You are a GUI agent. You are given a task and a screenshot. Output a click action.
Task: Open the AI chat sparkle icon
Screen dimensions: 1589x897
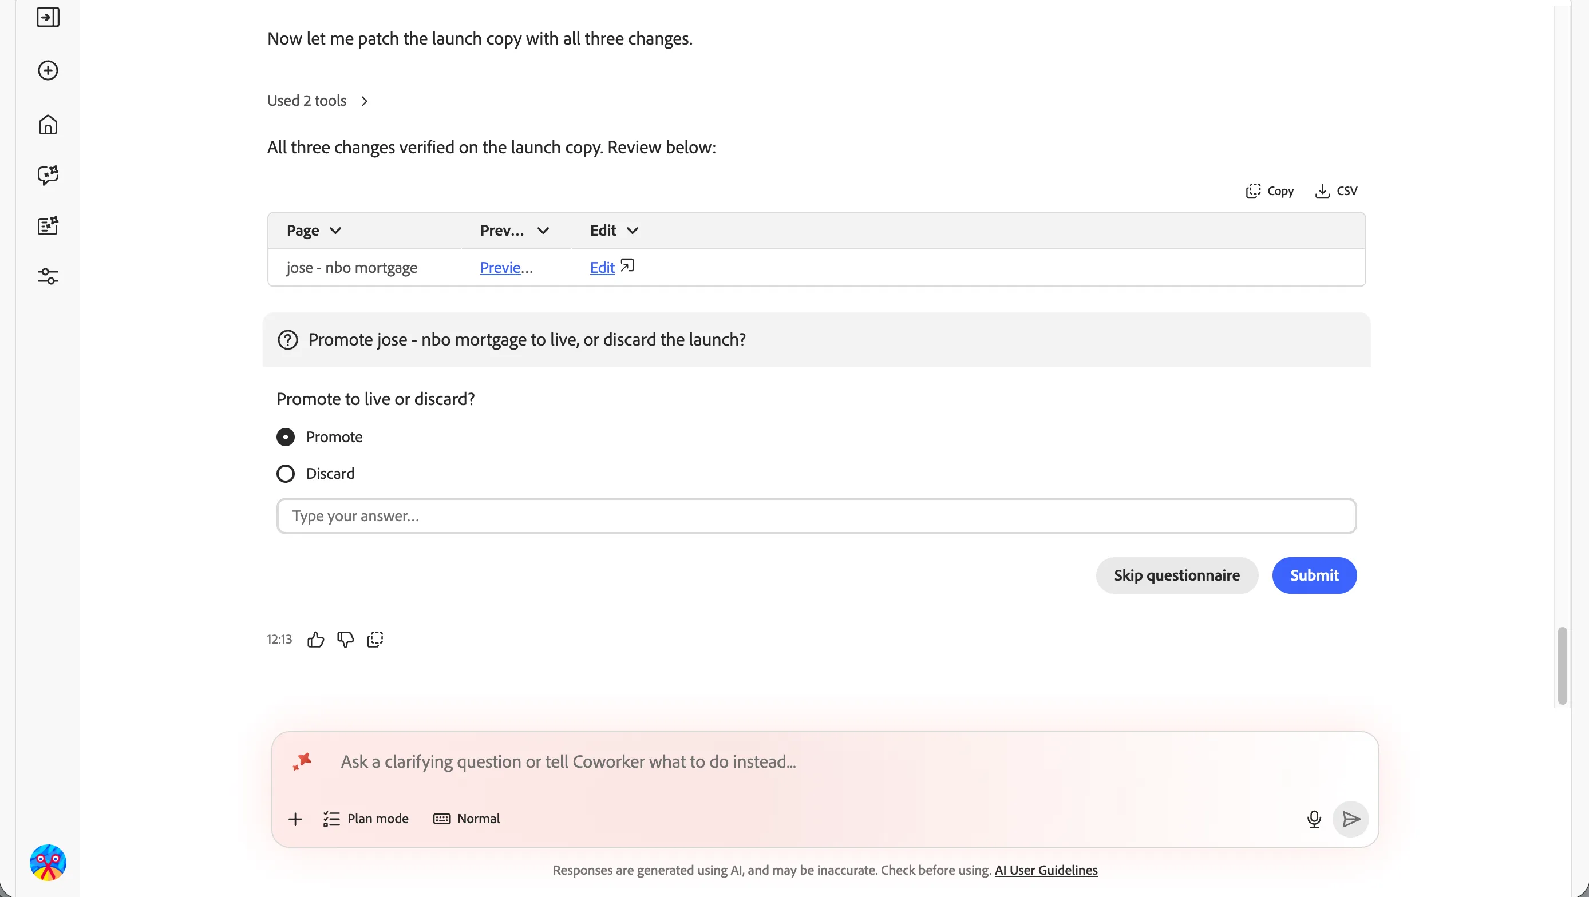point(48,175)
